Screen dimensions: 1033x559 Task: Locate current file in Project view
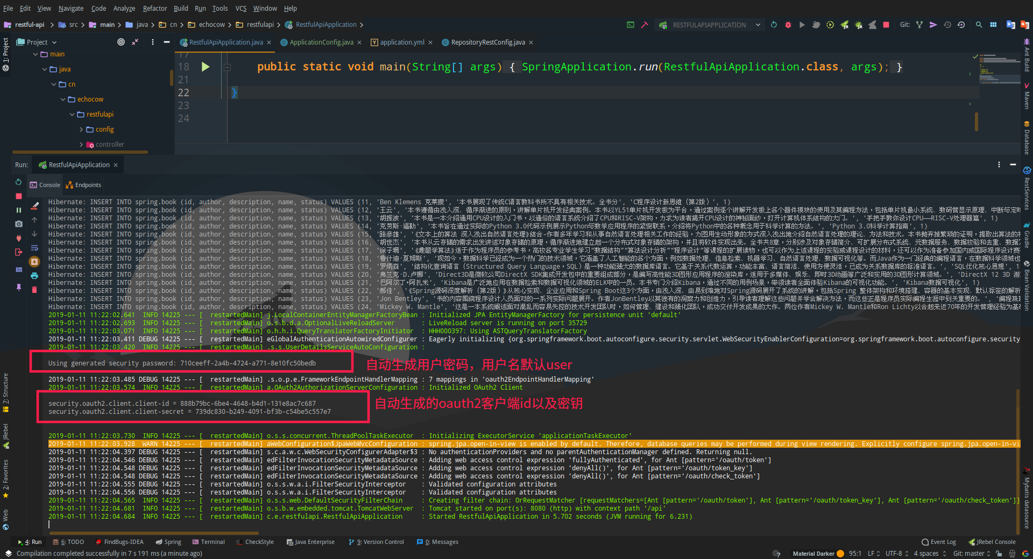point(121,42)
